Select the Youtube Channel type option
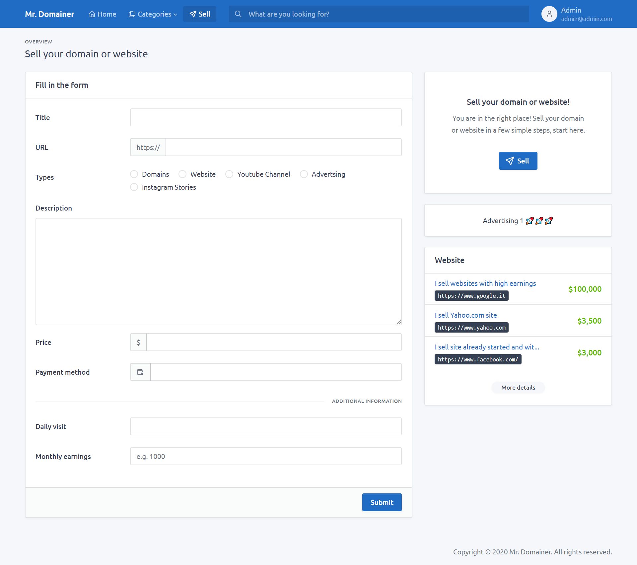637x565 pixels. tap(229, 174)
